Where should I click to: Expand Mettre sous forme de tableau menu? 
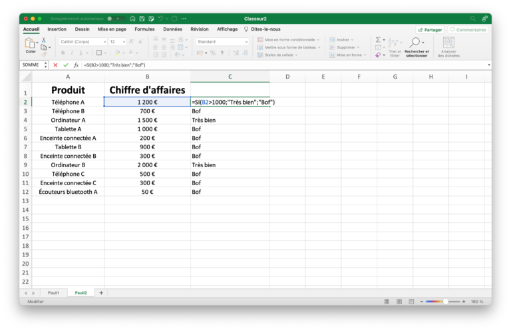click(289, 47)
